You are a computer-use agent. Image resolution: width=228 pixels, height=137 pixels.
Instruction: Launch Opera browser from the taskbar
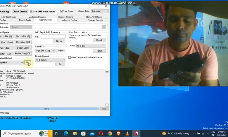(x=101, y=134)
